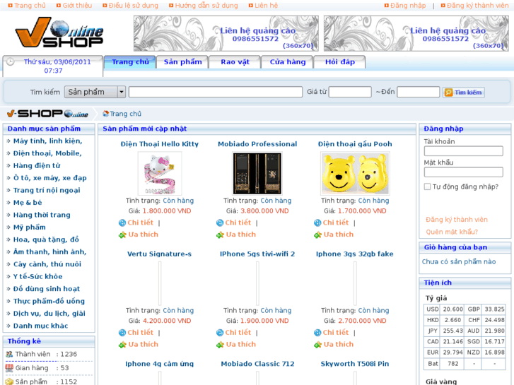Open category Y tế-Sức khỏe
This screenshot has height=385, width=514.
[37, 276]
